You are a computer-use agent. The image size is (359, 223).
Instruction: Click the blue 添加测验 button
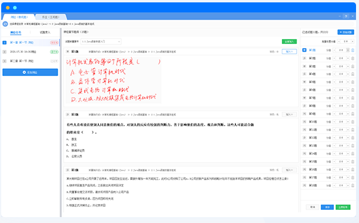pos(30,72)
